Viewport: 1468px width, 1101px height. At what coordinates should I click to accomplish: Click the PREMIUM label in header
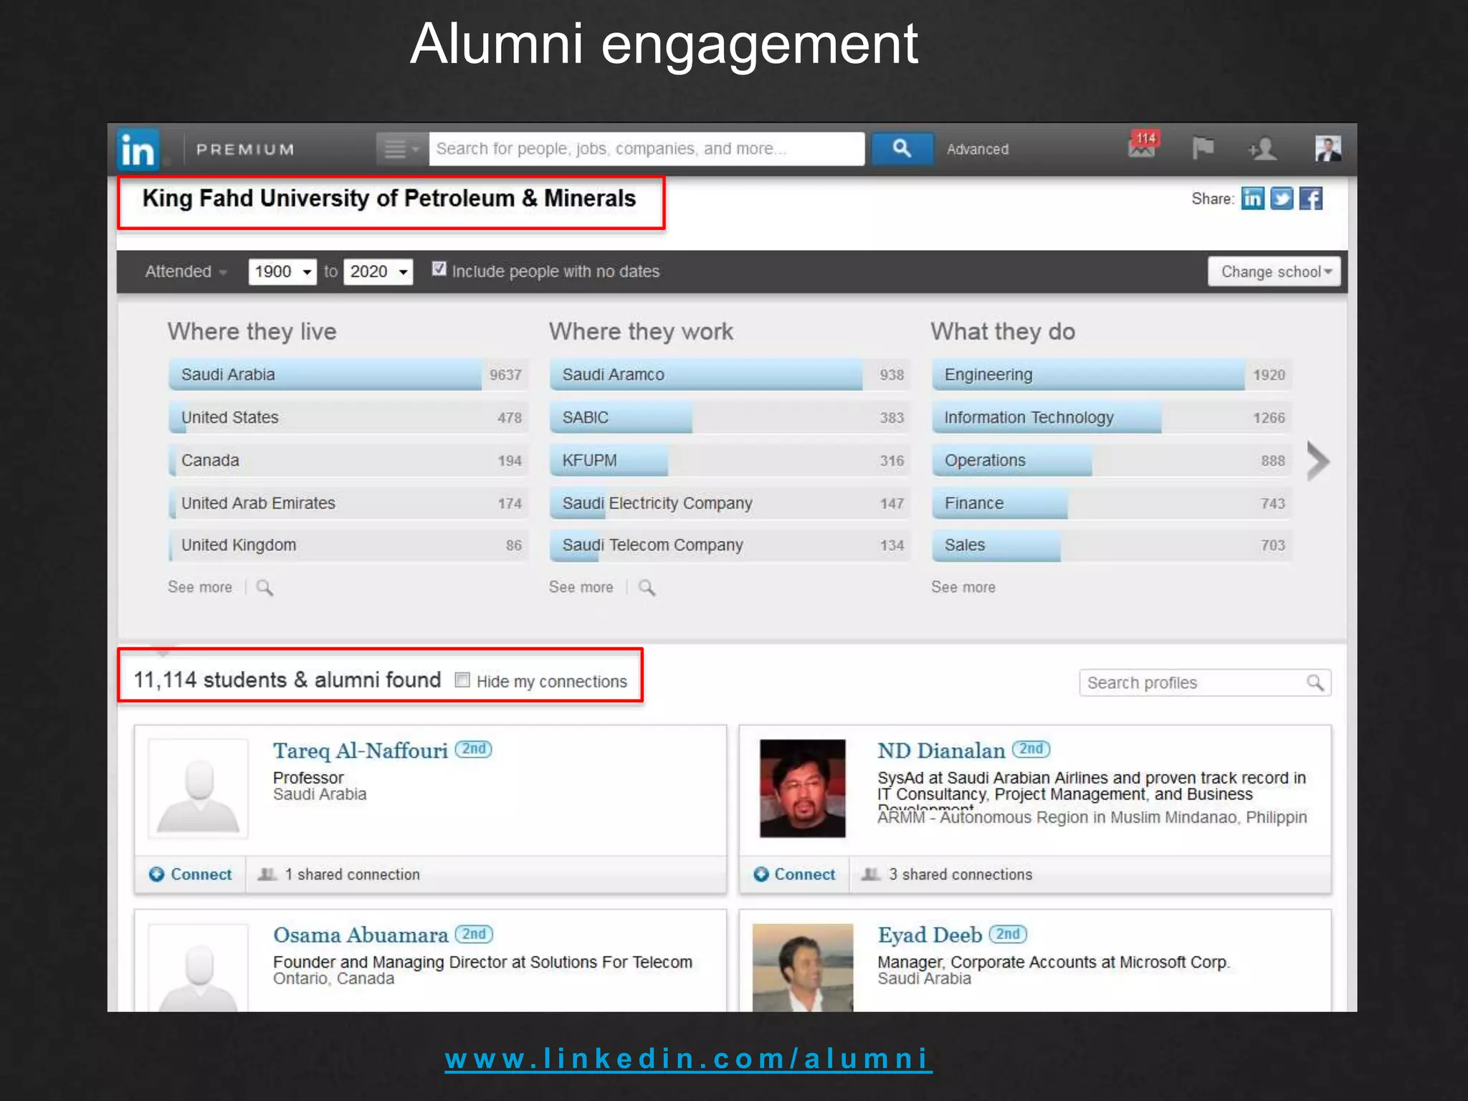coord(246,149)
